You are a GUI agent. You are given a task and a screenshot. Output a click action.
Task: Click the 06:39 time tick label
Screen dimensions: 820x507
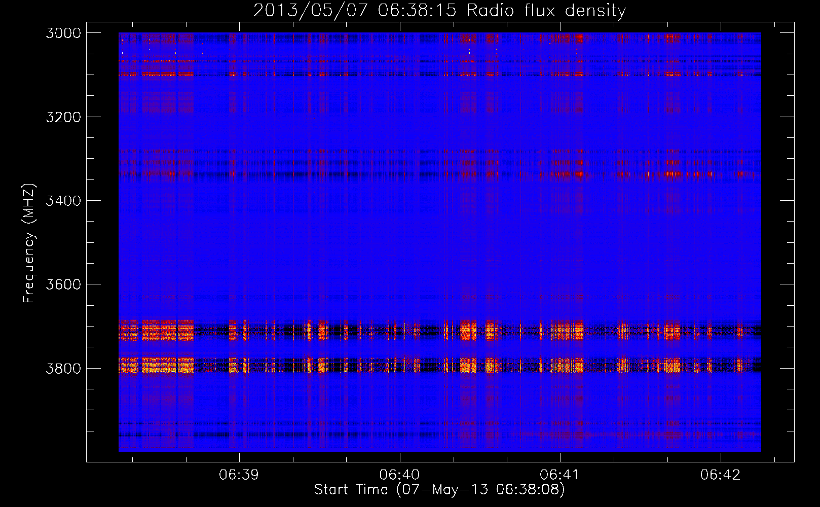tap(239, 475)
